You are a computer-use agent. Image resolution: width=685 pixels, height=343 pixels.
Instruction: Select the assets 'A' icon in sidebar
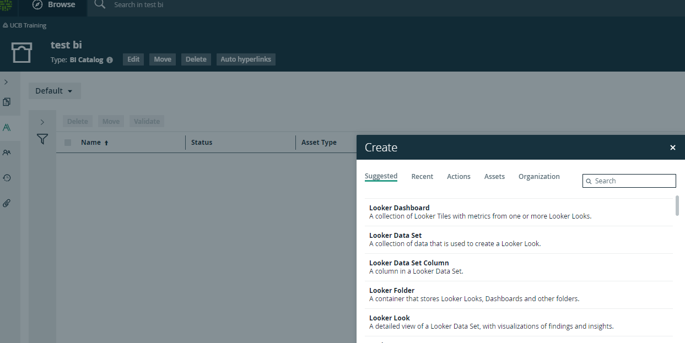point(7,127)
